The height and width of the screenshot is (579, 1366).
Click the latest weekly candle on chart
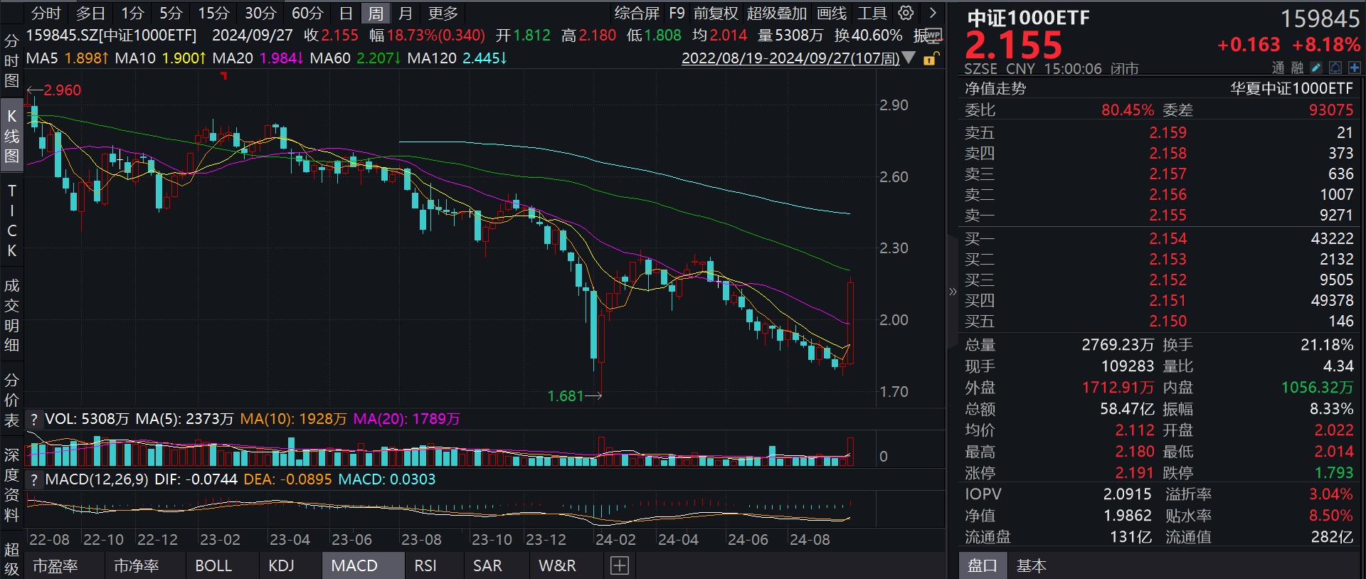tap(850, 322)
